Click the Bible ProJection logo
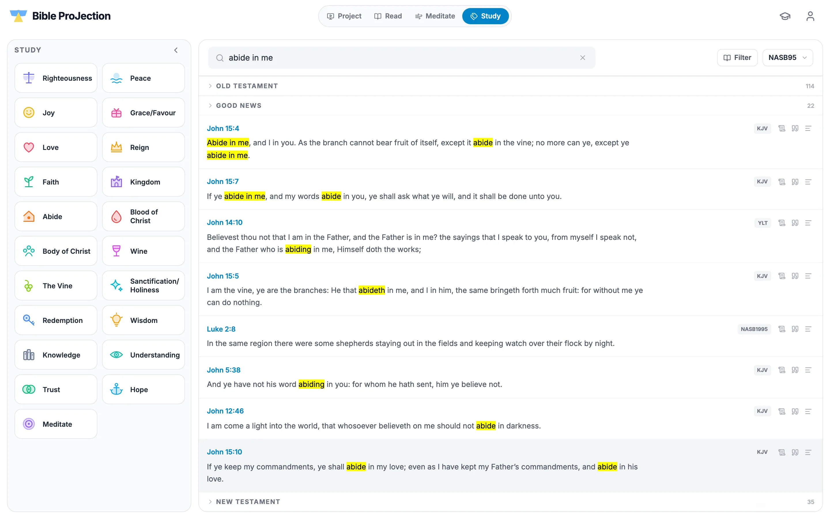 pyautogui.click(x=60, y=16)
